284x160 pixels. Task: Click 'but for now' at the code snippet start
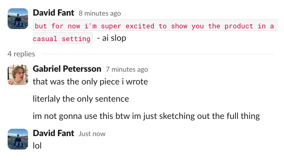[57, 26]
